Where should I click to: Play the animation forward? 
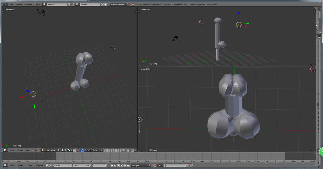(x=121, y=165)
